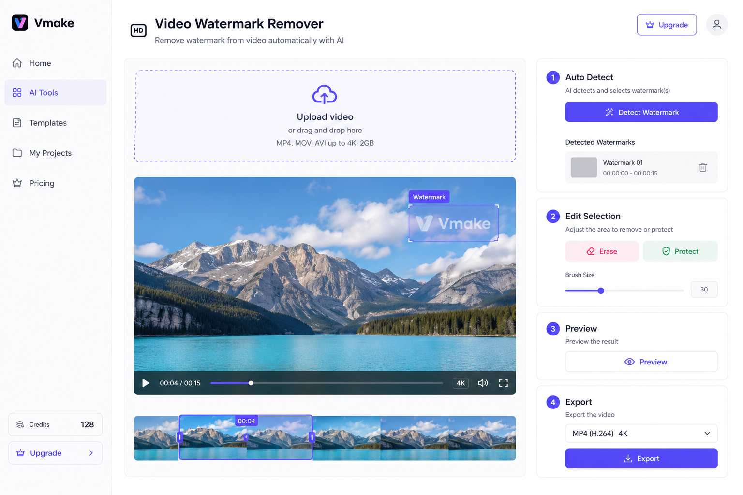Screen dimensions: 743x495
Task: Play the video
Action: click(146, 383)
